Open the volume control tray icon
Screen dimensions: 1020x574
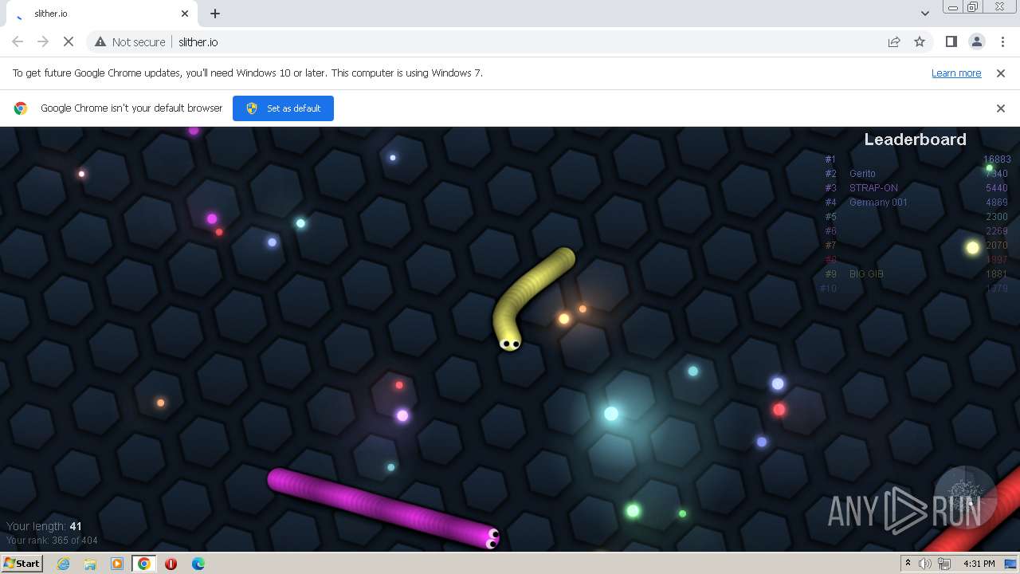tap(925, 564)
